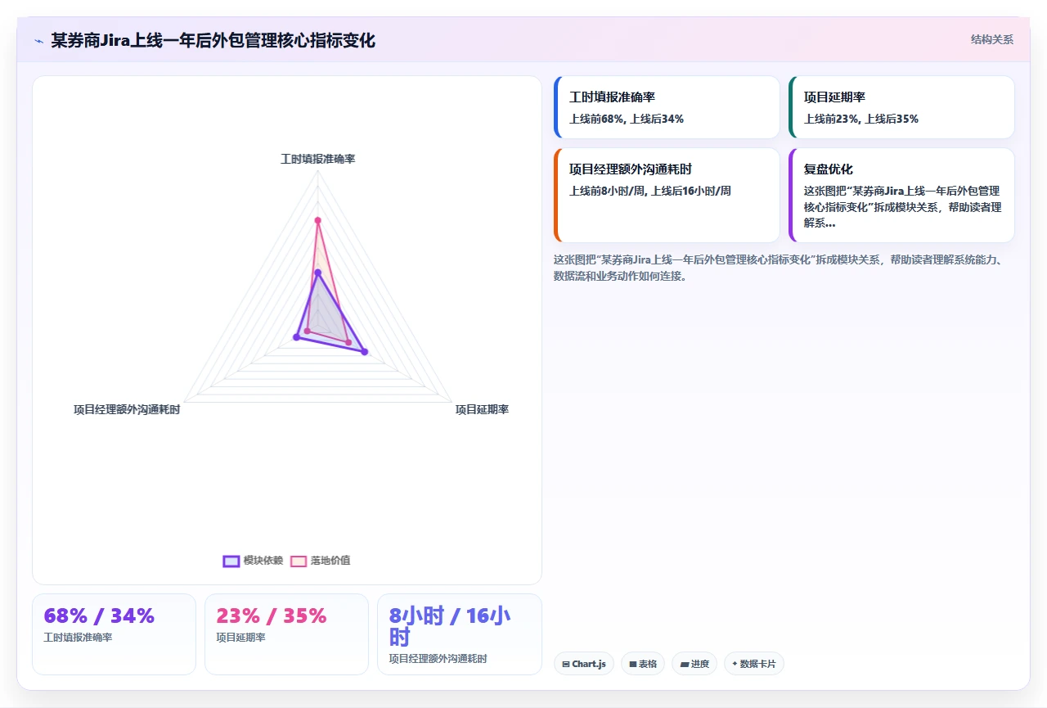Image resolution: width=1047 pixels, height=708 pixels.
Task: Click the 8小时 / 16小时 stat value
Action: click(450, 626)
